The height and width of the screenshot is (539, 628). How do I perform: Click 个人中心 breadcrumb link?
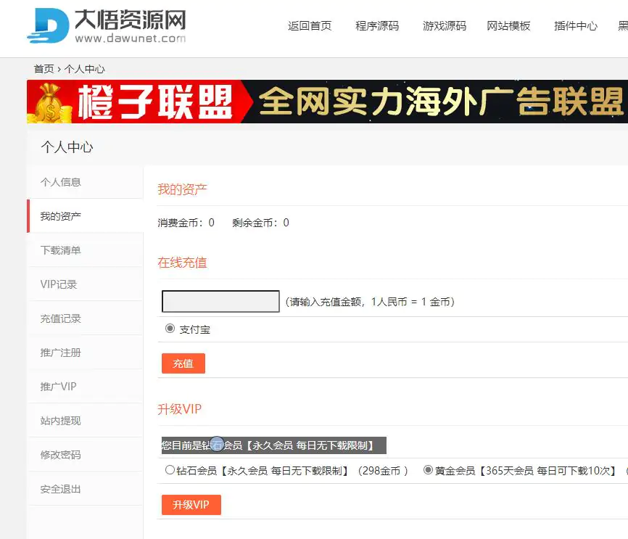tap(85, 69)
